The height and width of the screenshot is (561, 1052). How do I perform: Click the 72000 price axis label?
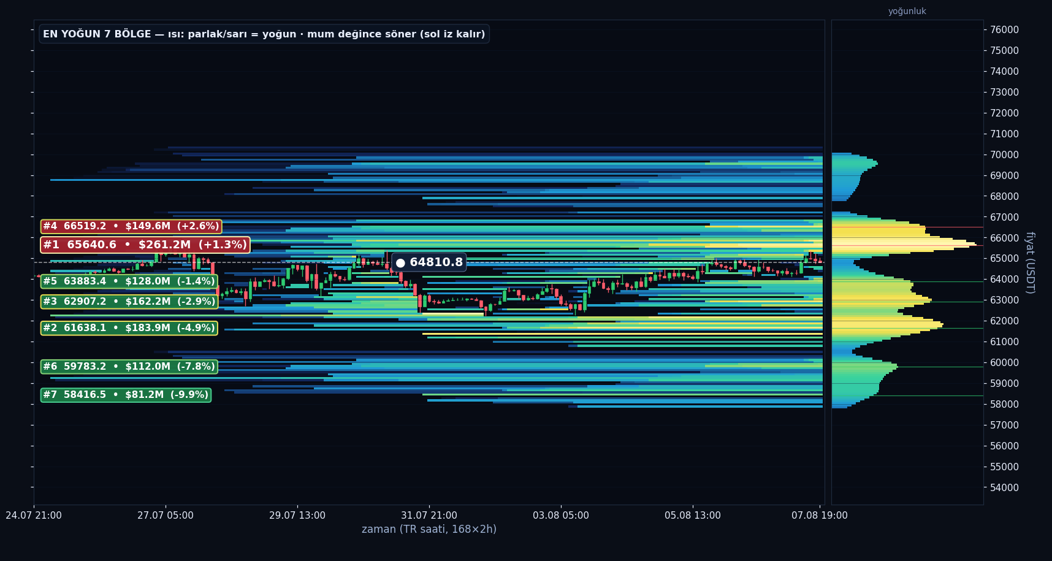click(1005, 113)
